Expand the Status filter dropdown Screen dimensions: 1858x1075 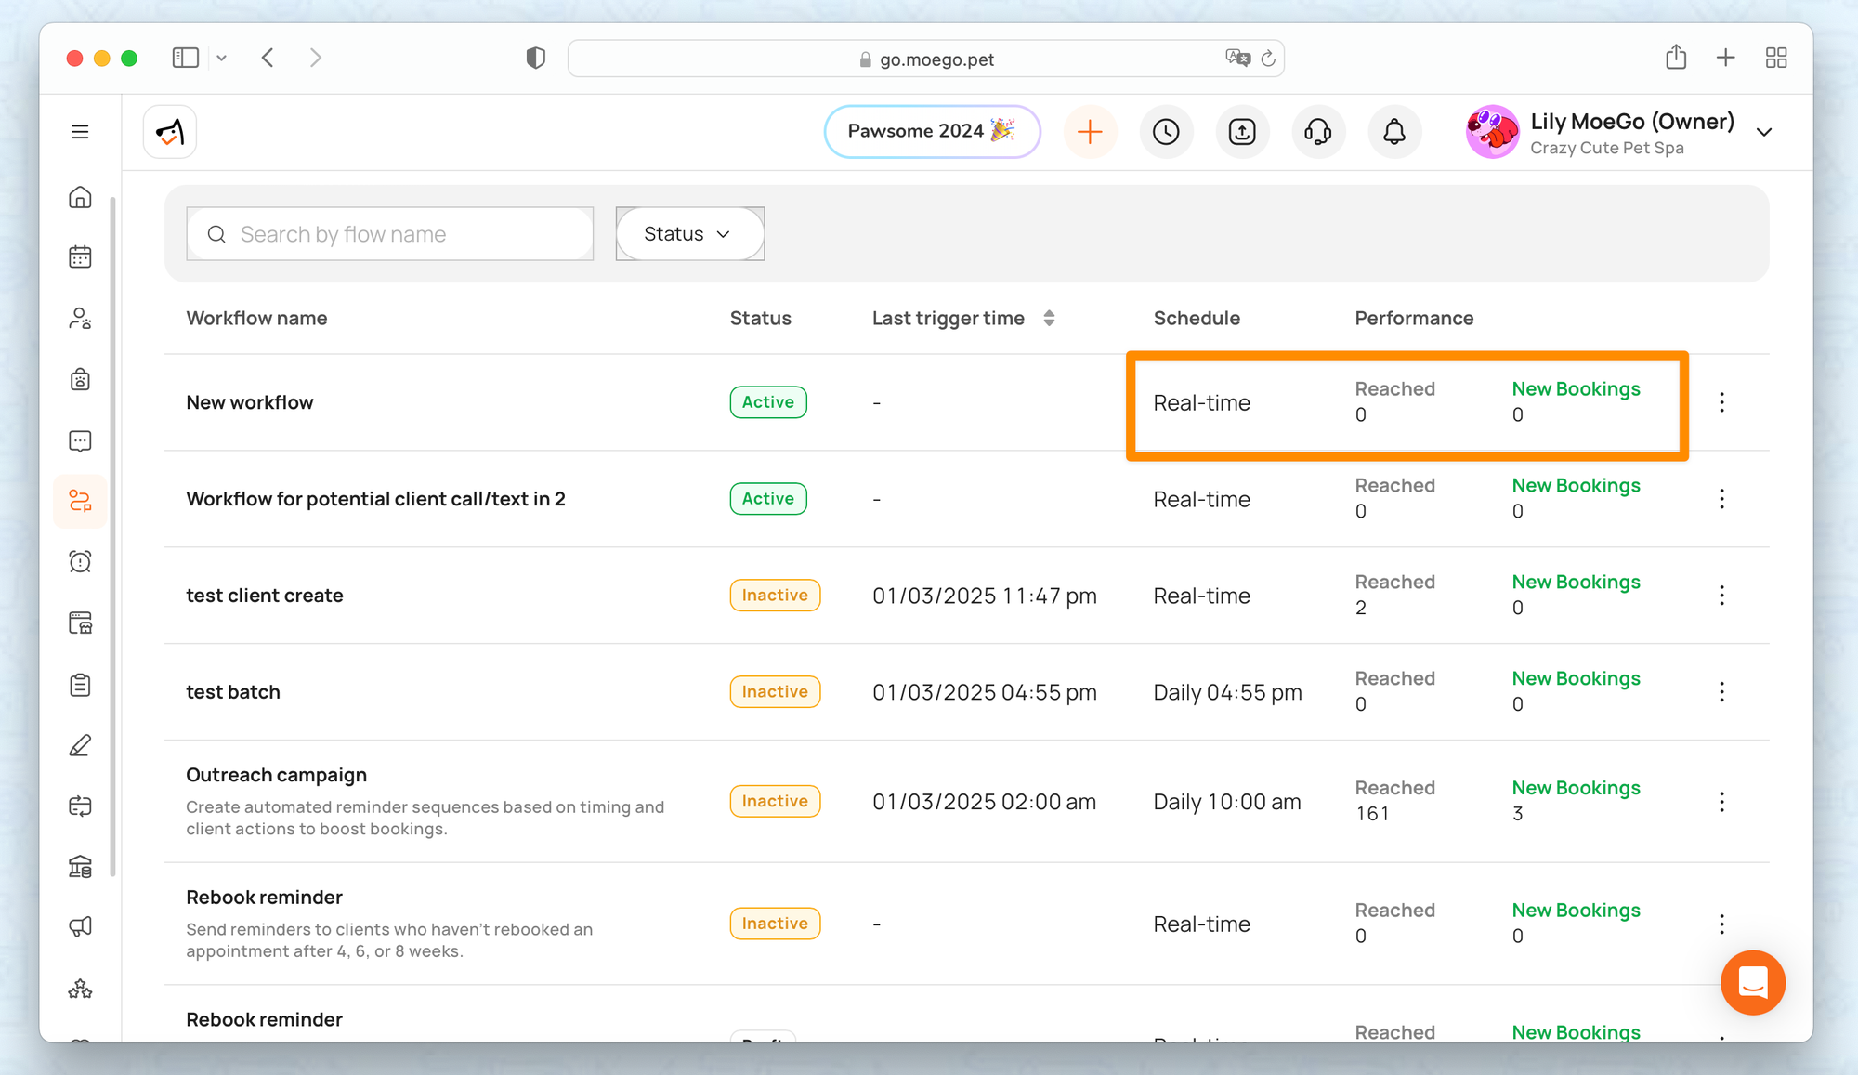[688, 234]
